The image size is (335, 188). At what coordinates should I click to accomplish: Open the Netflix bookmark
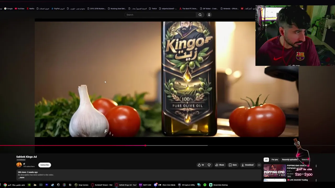click(x=30, y=9)
